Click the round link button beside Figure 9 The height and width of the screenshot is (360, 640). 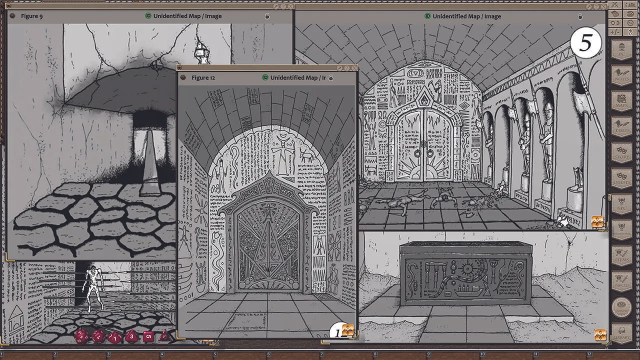13,16
